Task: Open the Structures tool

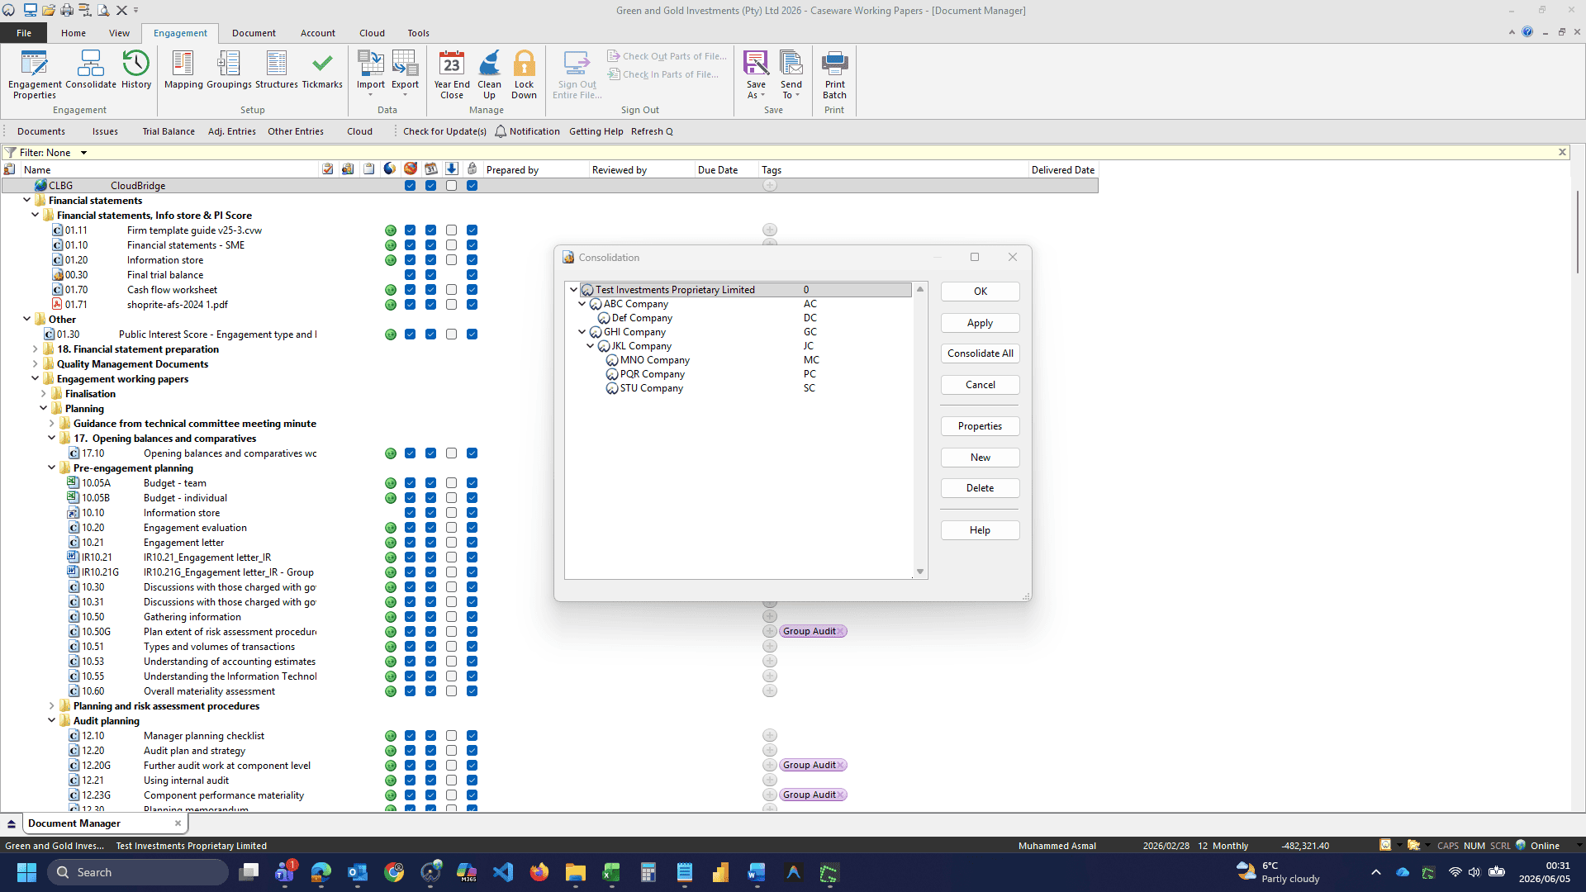Action: (277, 69)
